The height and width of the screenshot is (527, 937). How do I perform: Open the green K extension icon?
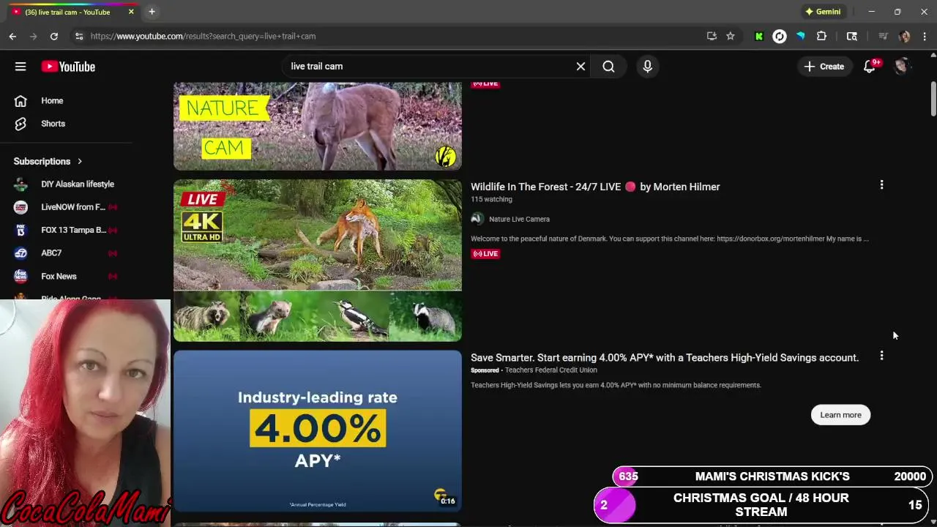point(759,36)
